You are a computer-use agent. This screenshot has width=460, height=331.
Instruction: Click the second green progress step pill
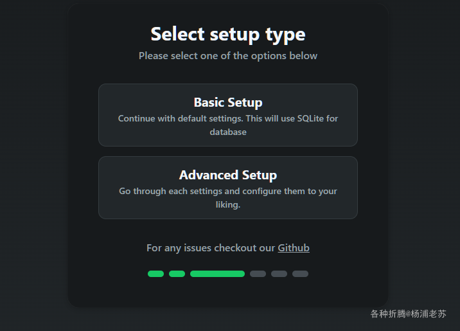tap(177, 274)
